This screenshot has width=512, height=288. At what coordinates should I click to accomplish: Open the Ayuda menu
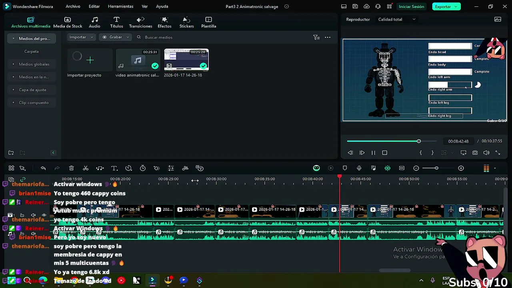(x=162, y=6)
